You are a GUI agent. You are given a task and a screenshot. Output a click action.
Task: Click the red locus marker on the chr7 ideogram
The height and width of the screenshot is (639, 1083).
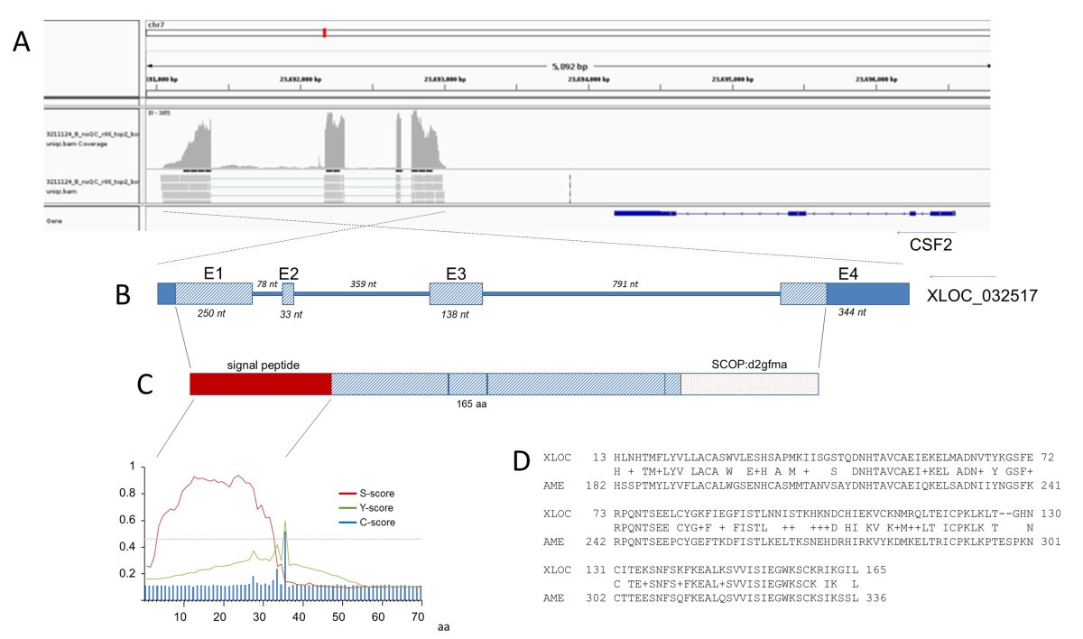pyautogui.click(x=325, y=33)
